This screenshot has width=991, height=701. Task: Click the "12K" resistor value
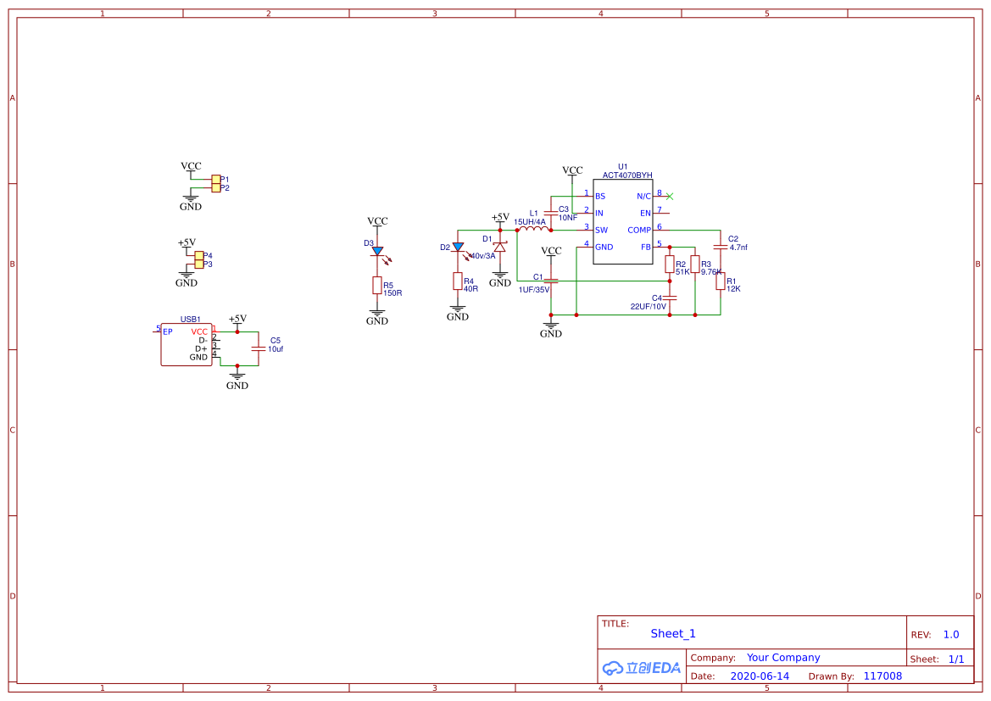[x=733, y=289]
